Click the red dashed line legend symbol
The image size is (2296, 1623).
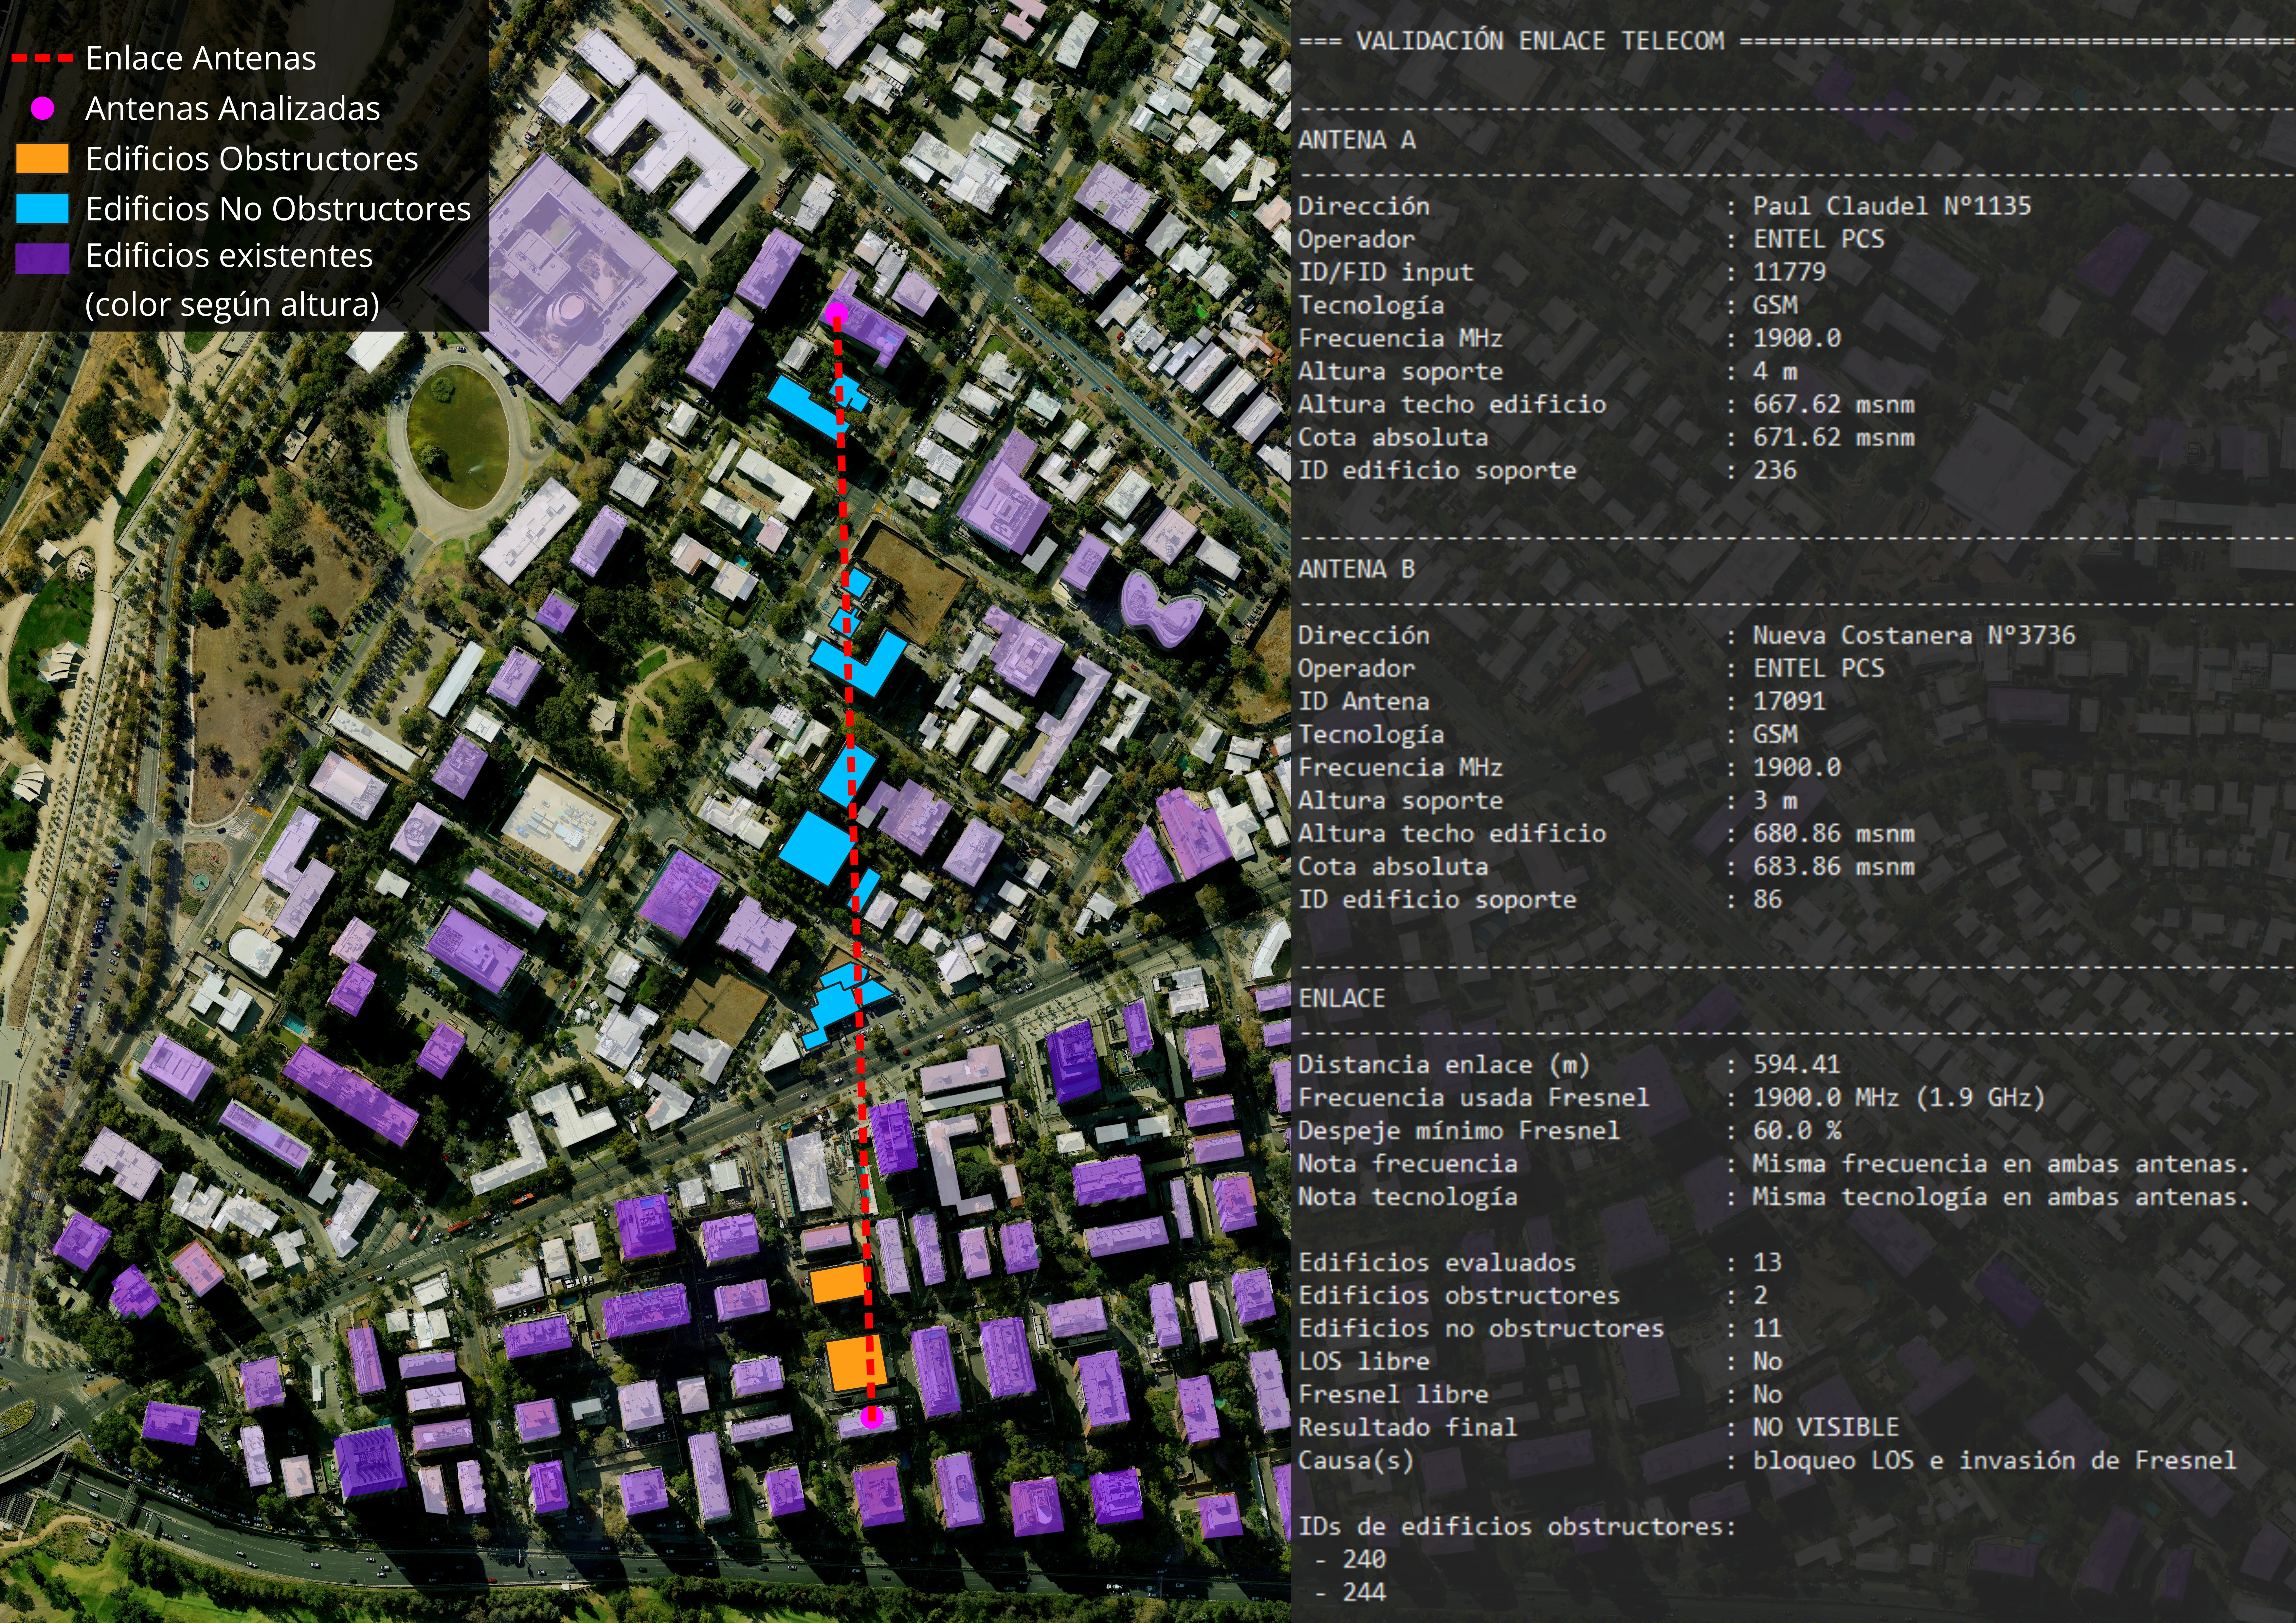pos(42,58)
